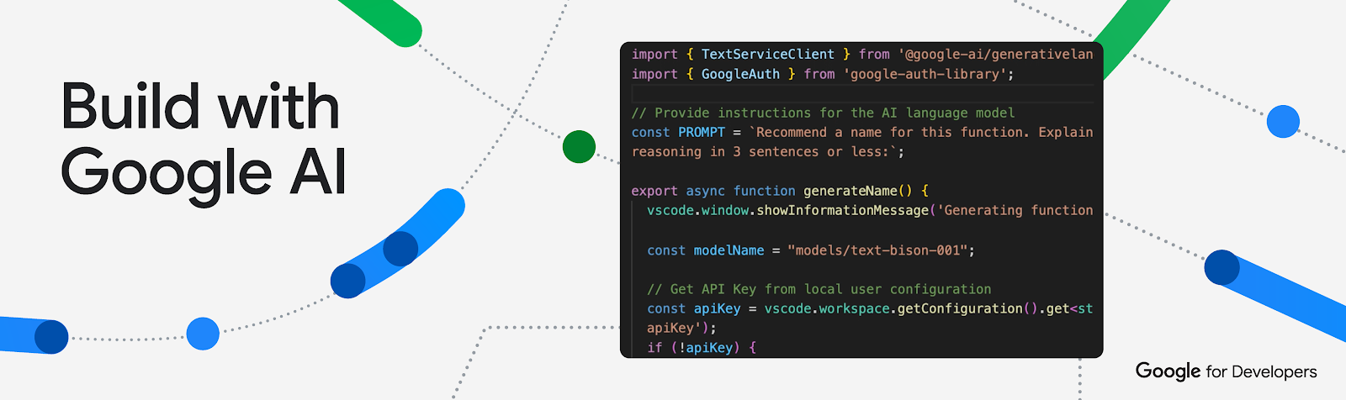Click the const PROMPT declaration line

tap(862, 132)
